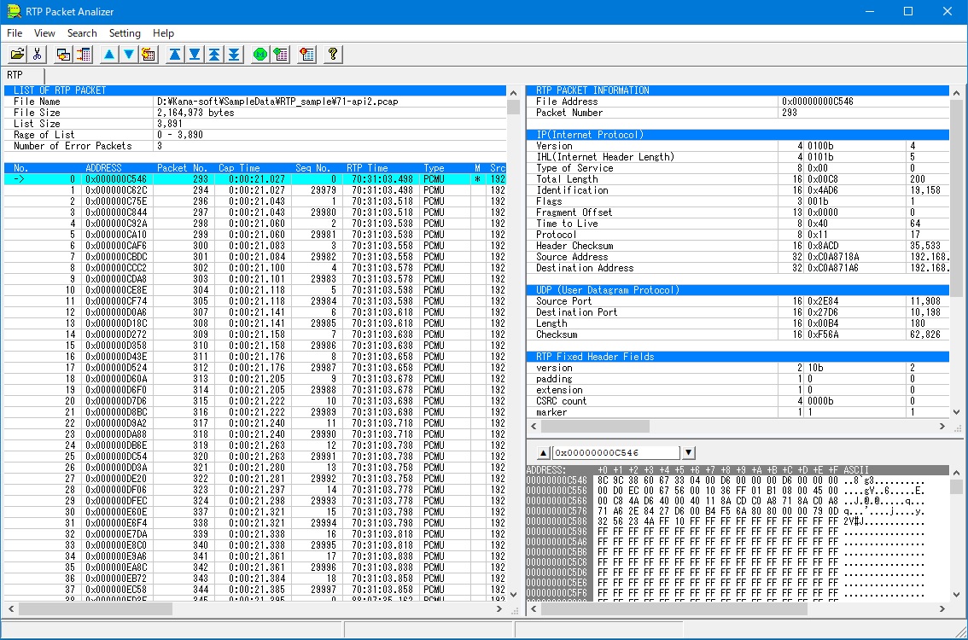Click the hex dump address input field
Screen dimensions: 968x640
(x=615, y=452)
